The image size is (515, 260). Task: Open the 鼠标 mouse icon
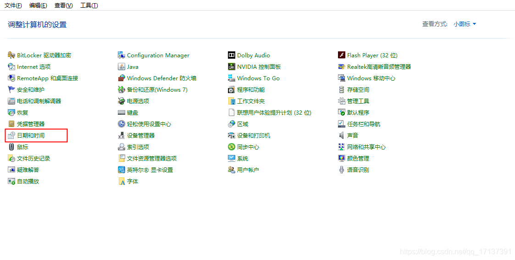coord(11,147)
